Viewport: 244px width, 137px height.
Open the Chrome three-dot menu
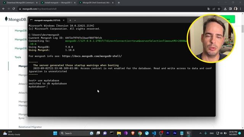pos(241,9)
